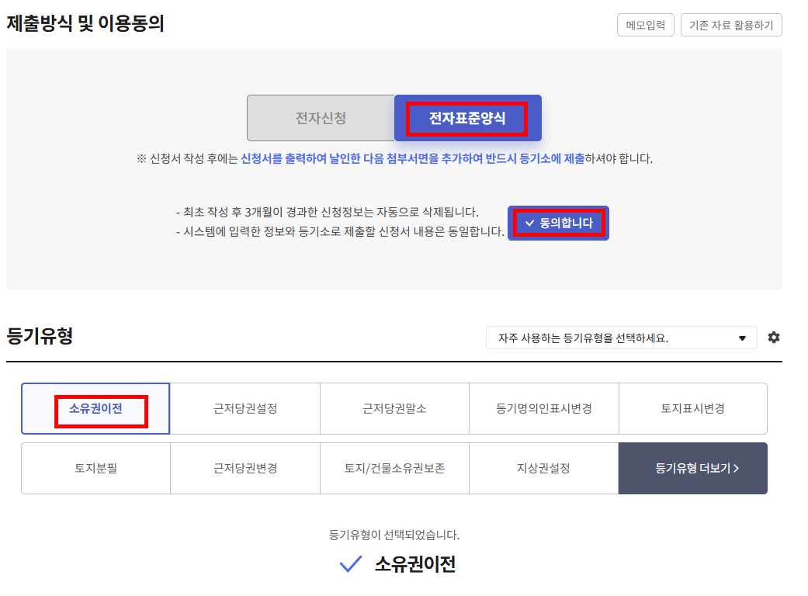Viewport: 808px width, 596px height.
Task: Click the 메모입력 button
Action: pos(646,25)
